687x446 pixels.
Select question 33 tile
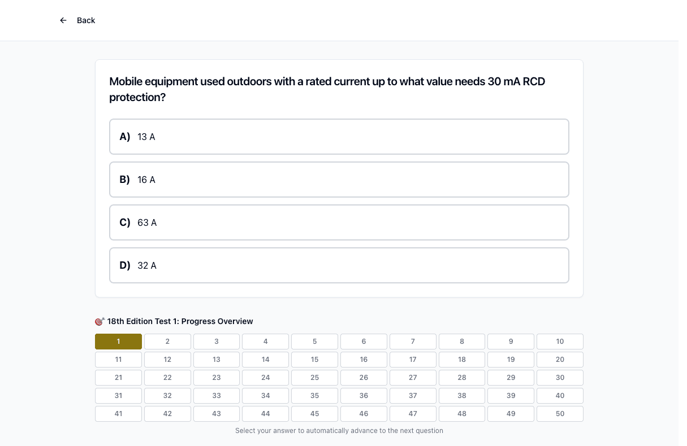[217, 396]
